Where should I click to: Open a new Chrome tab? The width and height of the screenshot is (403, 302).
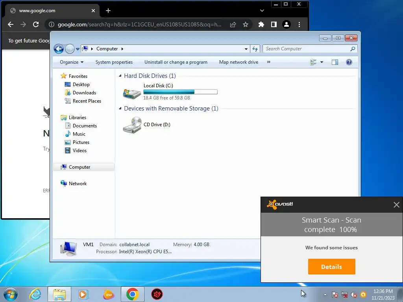click(108, 11)
